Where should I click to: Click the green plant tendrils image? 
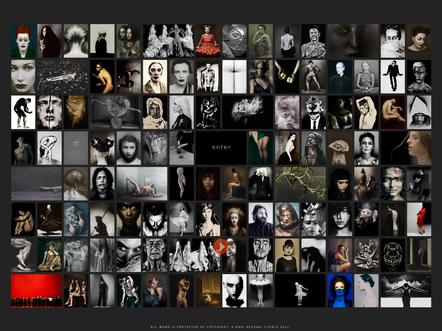pyautogui.click(x=300, y=184)
